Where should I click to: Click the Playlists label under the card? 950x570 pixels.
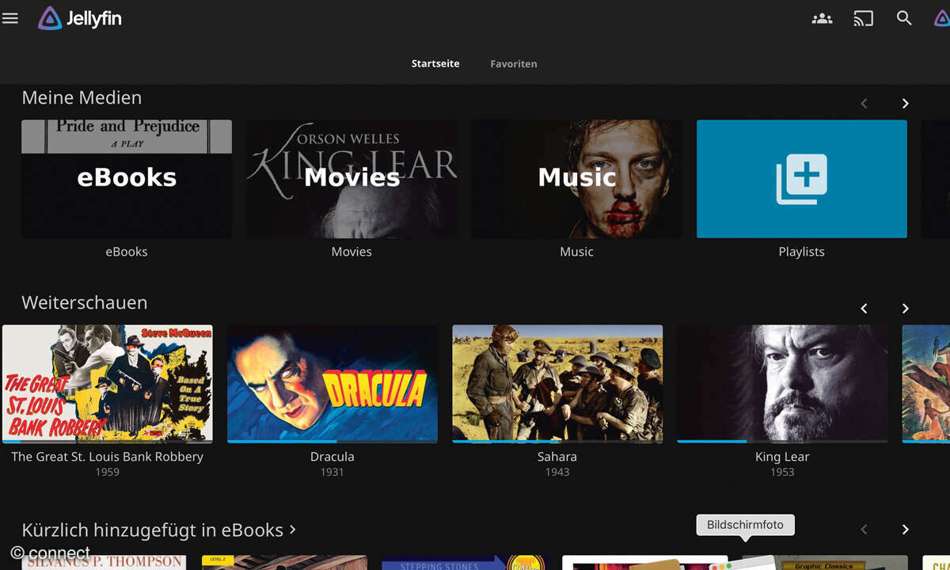click(802, 252)
